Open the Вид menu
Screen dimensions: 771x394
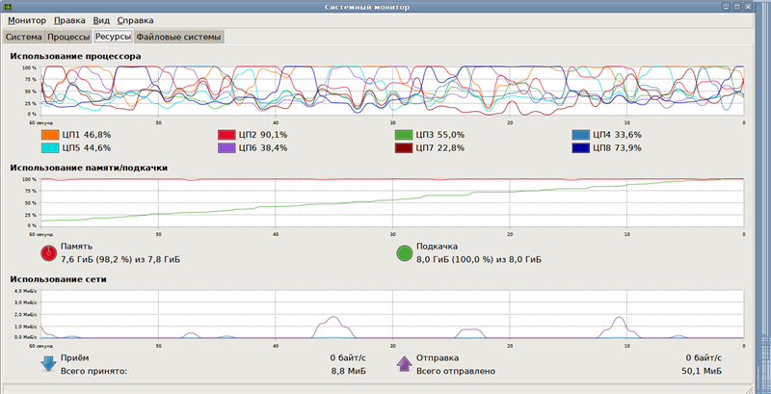click(101, 20)
